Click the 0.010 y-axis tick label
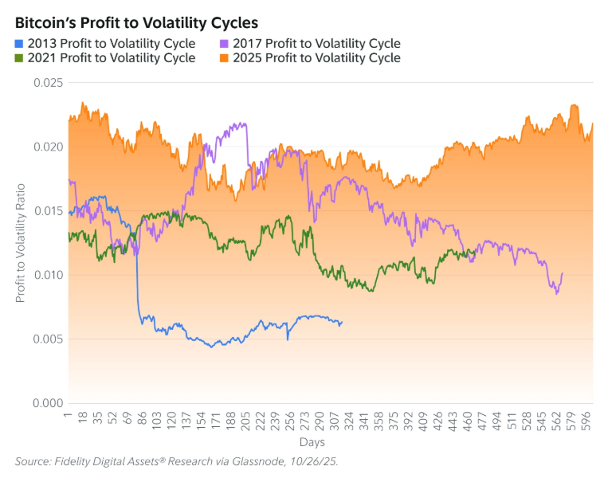Image resolution: width=608 pixels, height=482 pixels. (48, 275)
